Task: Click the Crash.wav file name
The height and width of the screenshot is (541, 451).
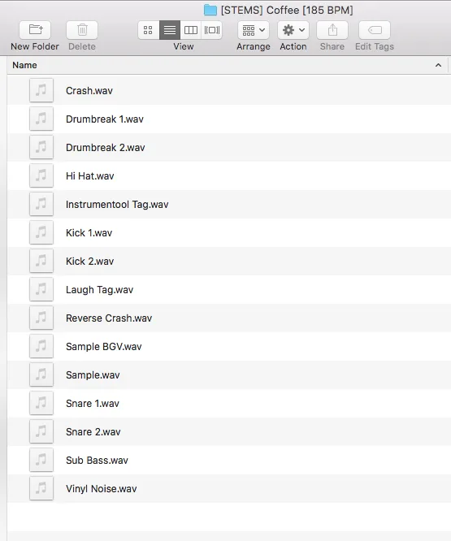Action: 89,91
